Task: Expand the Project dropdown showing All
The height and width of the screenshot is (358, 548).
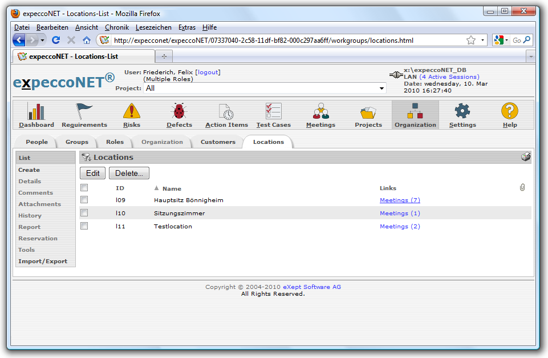Action: click(x=381, y=89)
